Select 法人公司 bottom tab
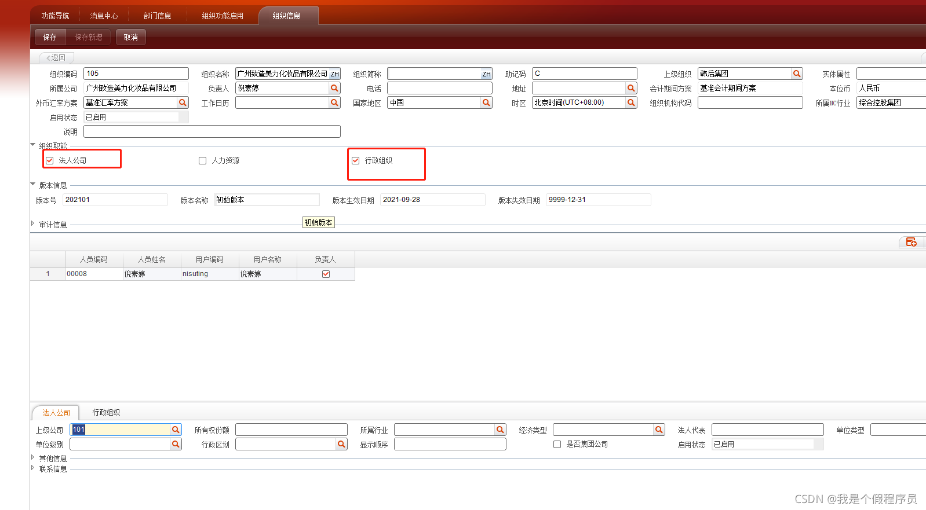926x510 pixels. (56, 413)
